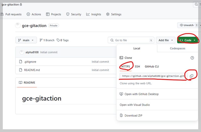The width and height of the screenshot is (201, 132).
Task: Copy the clone URL to clipboard
Action: (191, 76)
